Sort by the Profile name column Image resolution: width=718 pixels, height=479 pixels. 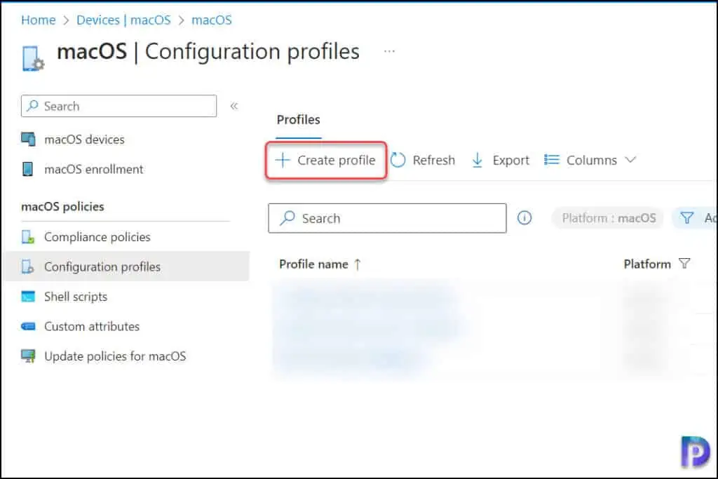point(313,264)
